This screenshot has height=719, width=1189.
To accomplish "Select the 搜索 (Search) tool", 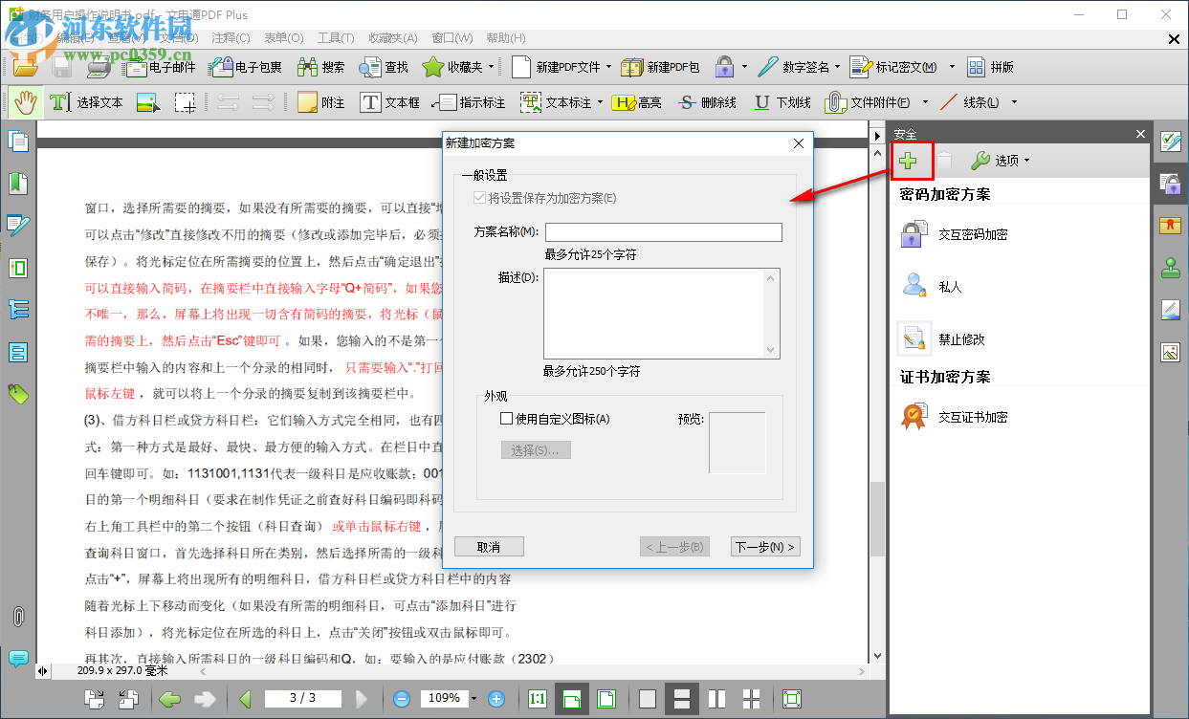I will point(322,67).
